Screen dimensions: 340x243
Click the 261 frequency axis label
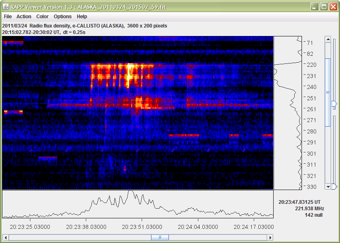311,109
